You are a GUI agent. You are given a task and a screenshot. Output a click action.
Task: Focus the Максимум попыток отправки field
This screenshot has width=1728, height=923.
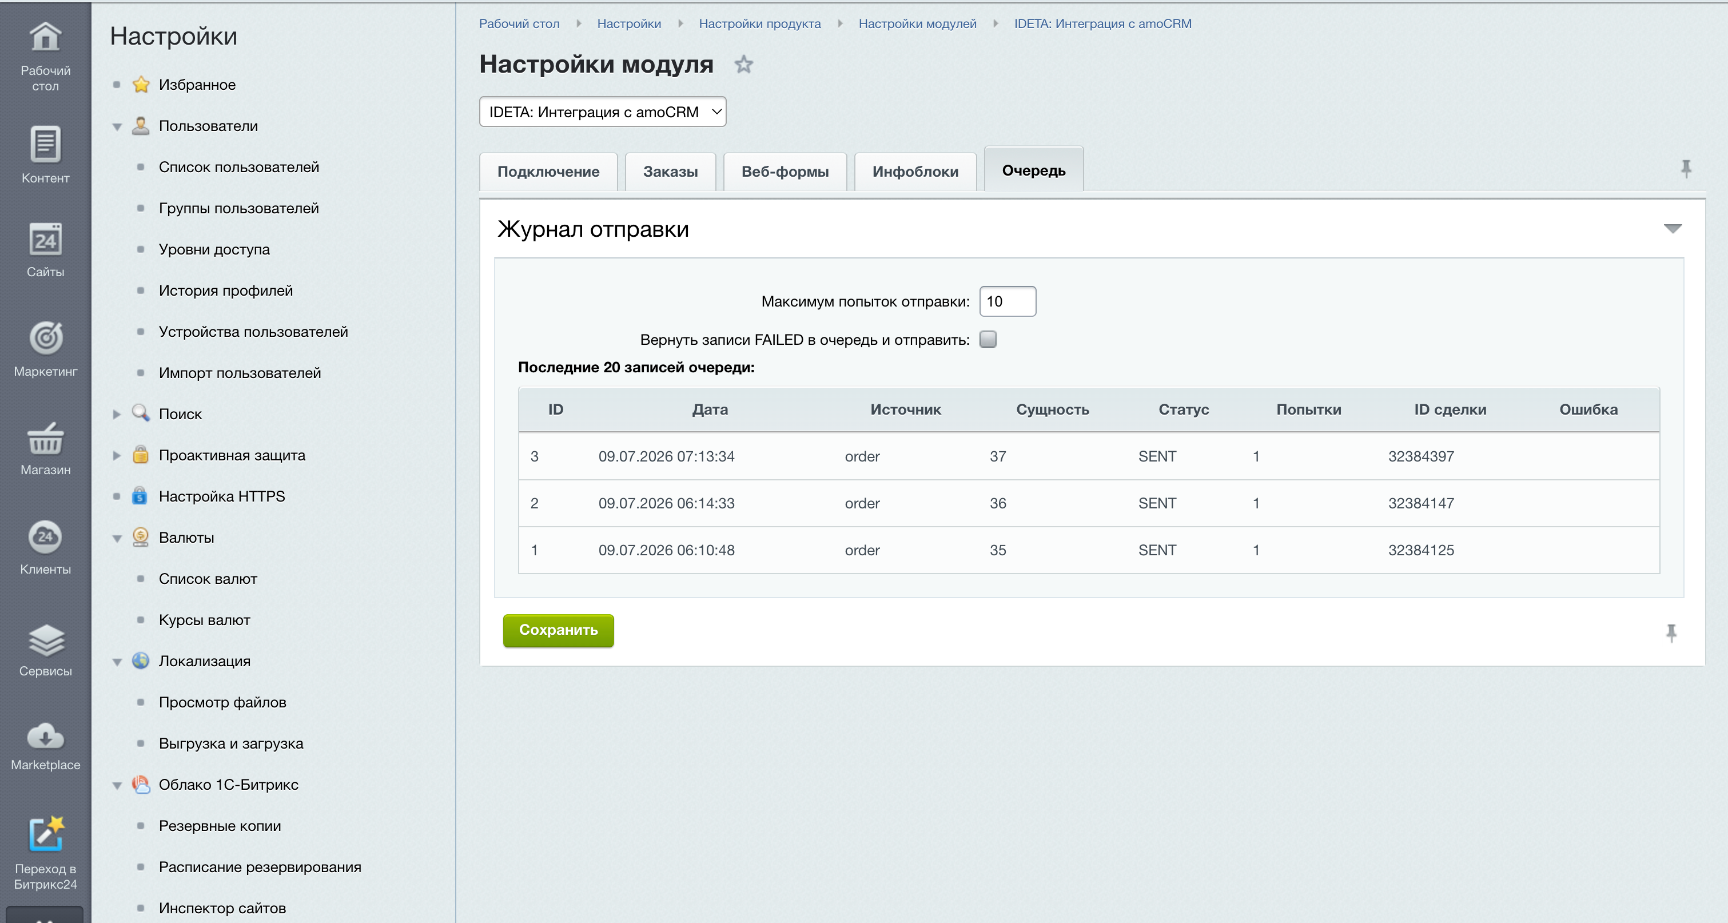(1007, 301)
